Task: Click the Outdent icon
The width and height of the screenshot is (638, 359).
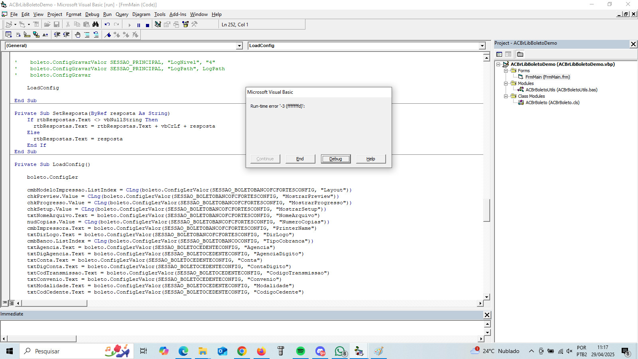Action: 66,35
